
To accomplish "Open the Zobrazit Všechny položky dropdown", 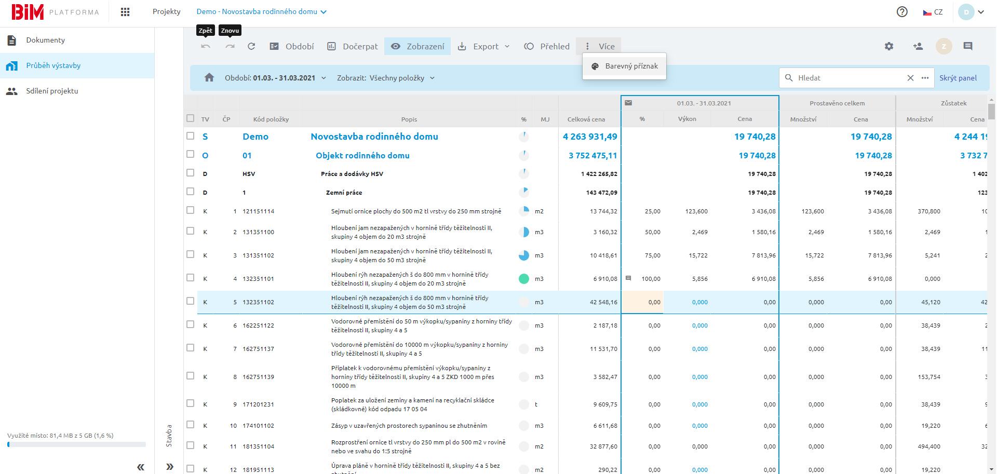I will (x=386, y=78).
